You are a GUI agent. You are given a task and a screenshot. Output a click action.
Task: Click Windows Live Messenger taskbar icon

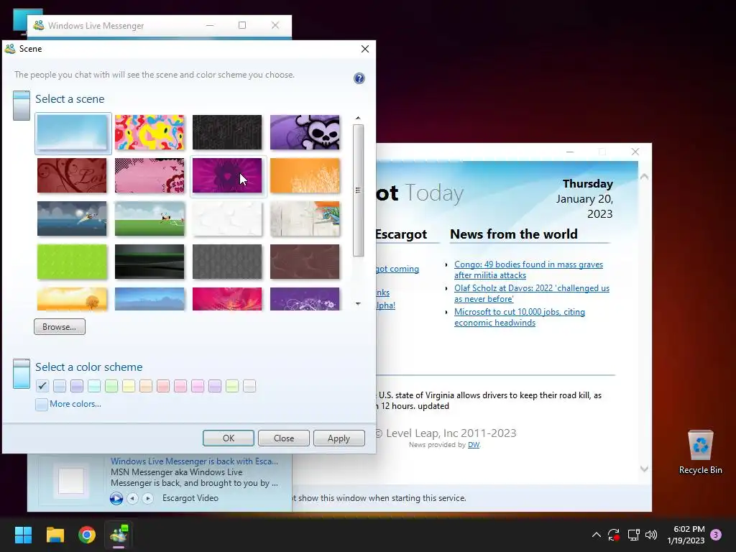(119, 535)
